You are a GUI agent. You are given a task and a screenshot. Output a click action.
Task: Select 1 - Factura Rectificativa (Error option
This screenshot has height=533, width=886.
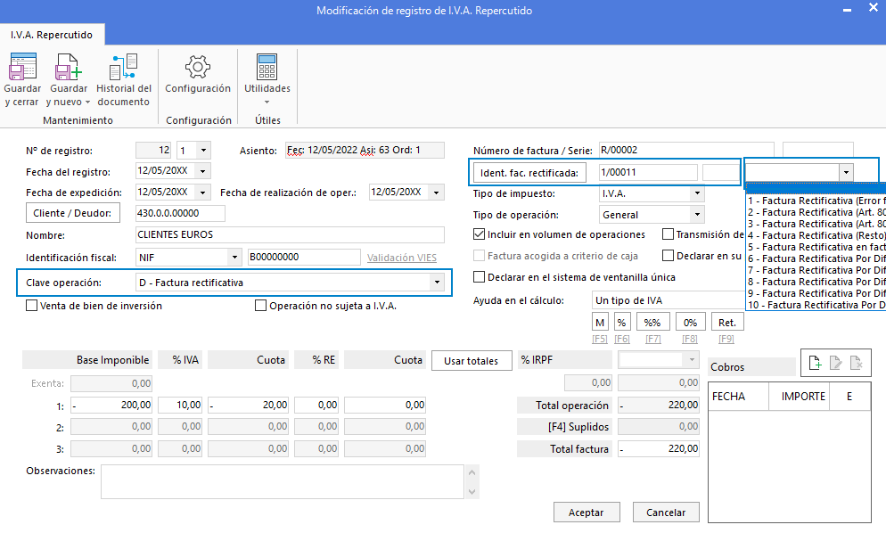pos(816,201)
